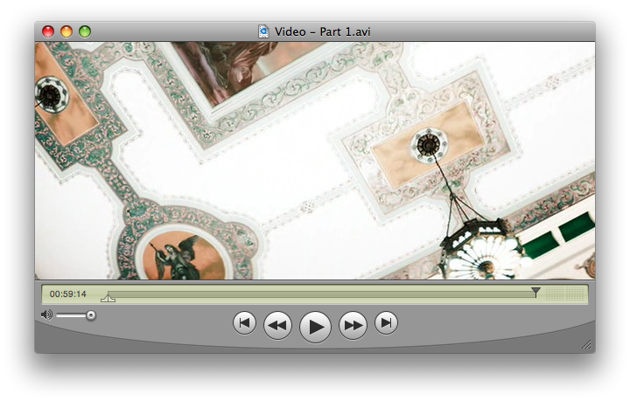630x401 pixels.
Task: Close the window with the red button
Action: point(48,31)
